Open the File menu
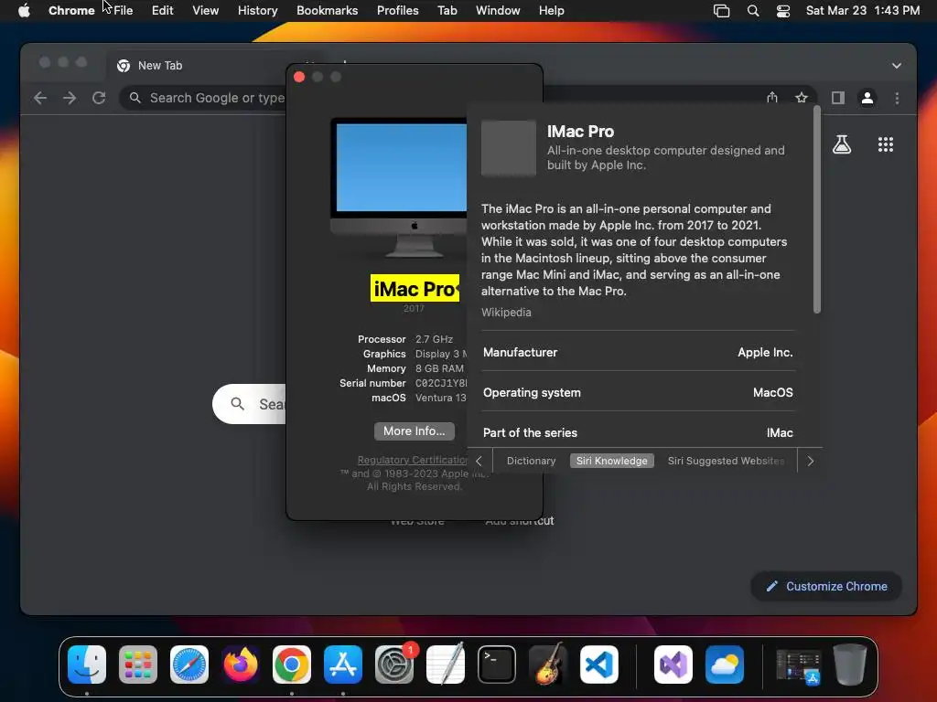 pos(124,10)
